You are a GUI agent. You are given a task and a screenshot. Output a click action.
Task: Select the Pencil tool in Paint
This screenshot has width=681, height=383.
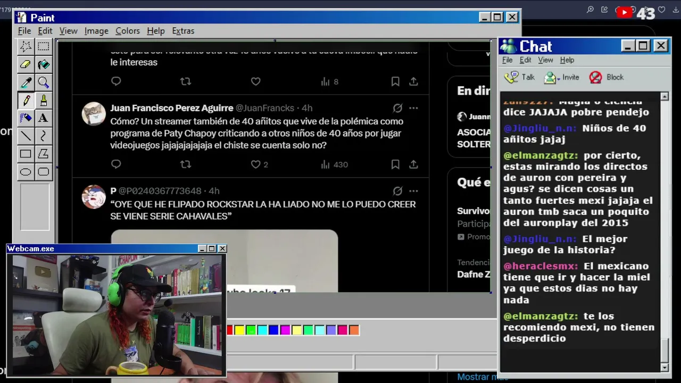point(26,101)
